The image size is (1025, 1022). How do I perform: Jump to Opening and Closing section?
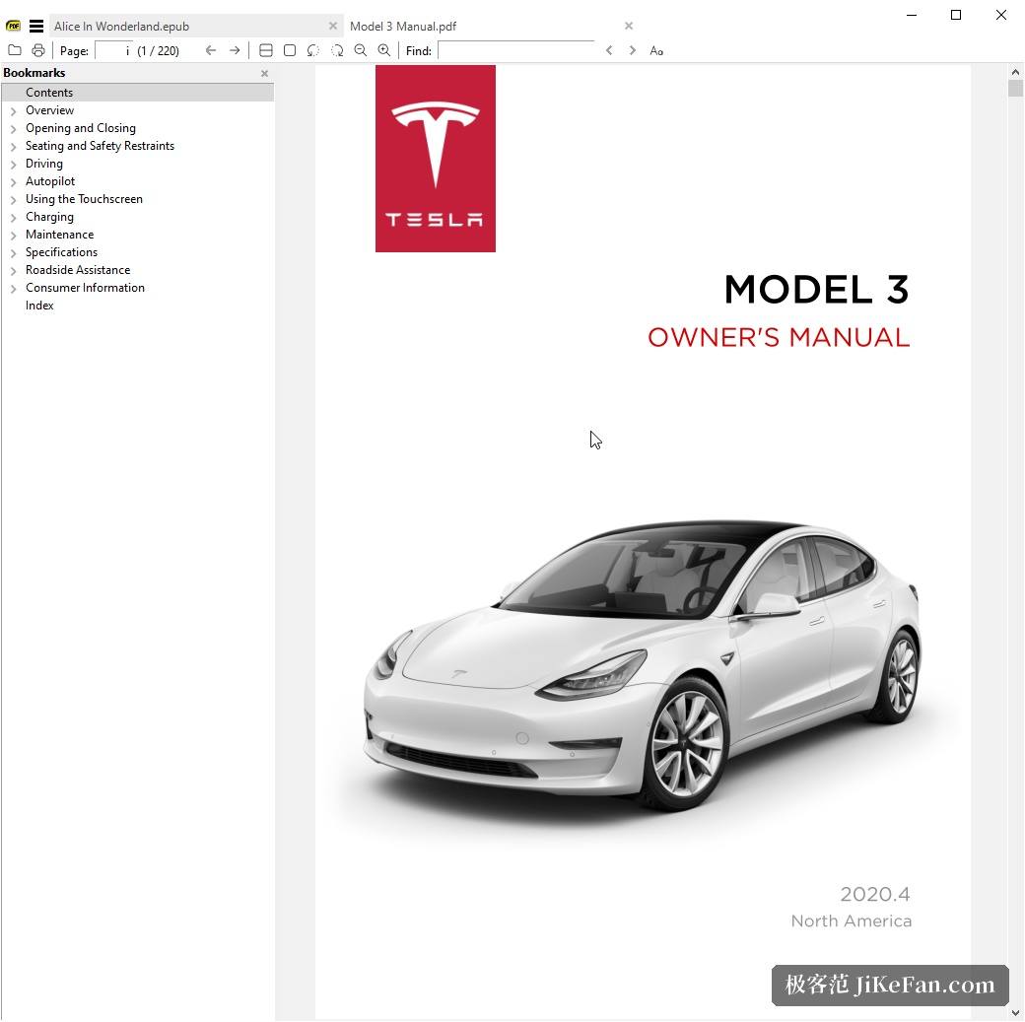(81, 127)
